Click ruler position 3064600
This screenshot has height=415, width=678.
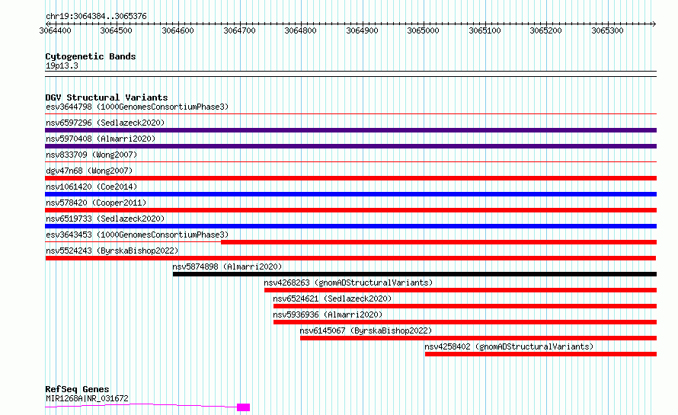click(x=177, y=30)
